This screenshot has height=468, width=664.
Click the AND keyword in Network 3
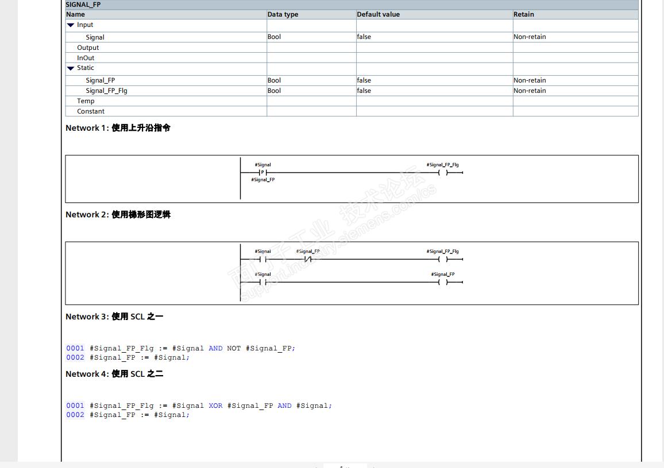click(x=215, y=348)
